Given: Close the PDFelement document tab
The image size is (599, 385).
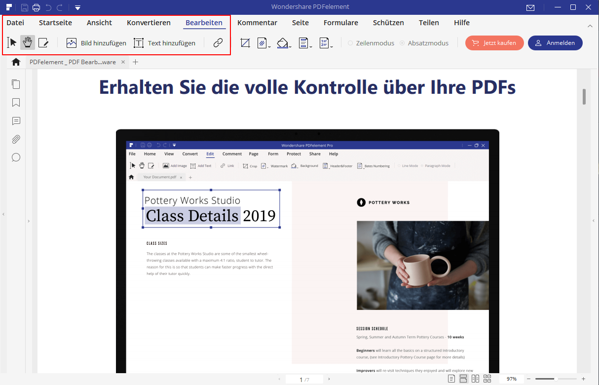Looking at the screenshot, I should pos(123,62).
